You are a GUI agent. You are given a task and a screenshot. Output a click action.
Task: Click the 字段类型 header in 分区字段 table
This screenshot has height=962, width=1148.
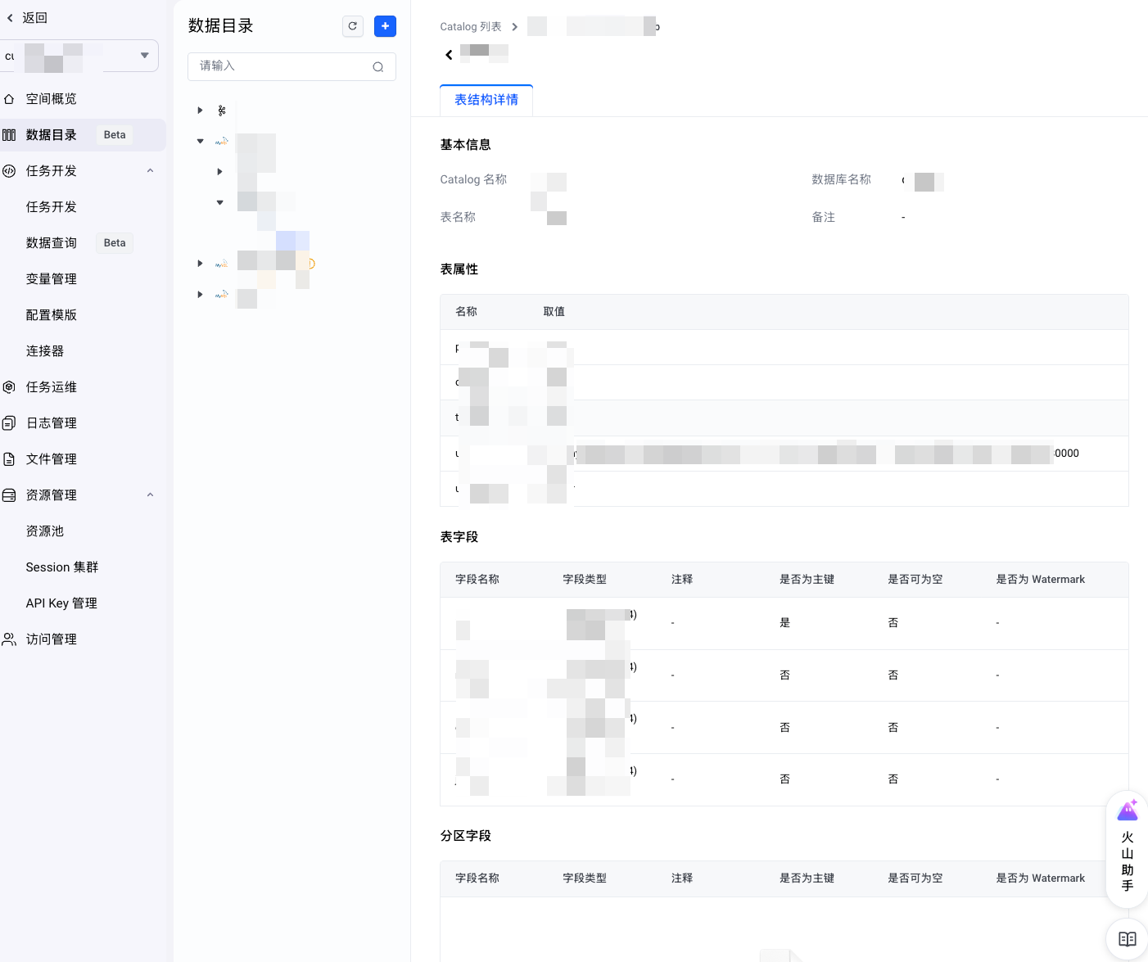585,878
